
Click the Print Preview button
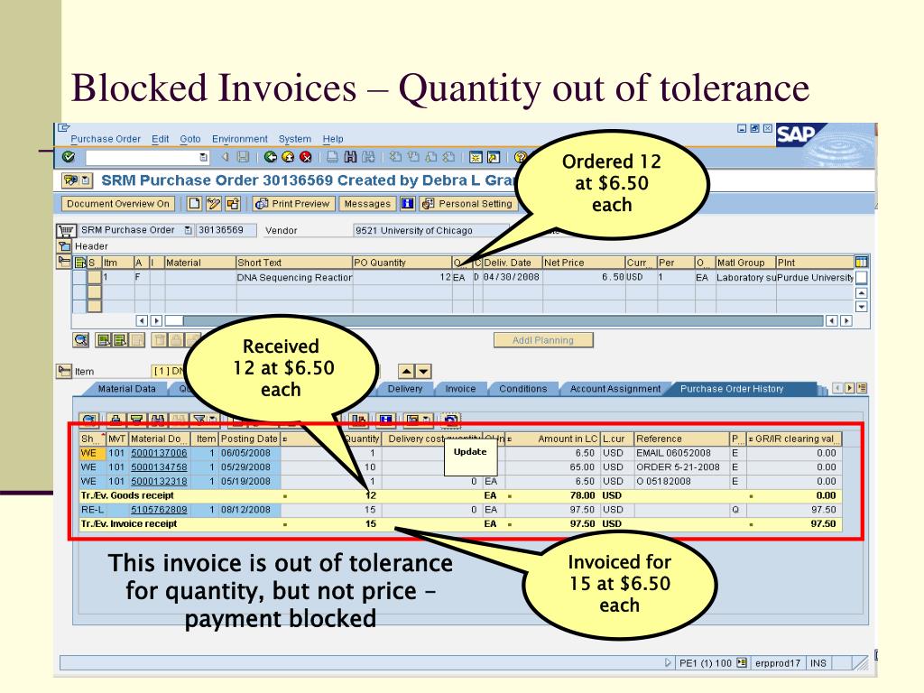[294, 204]
